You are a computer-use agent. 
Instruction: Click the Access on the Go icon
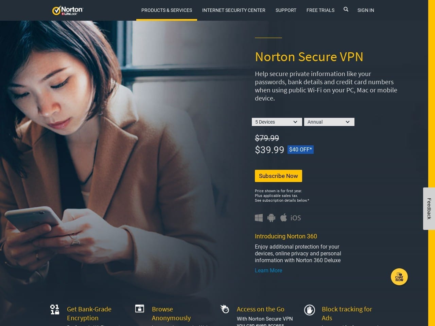(225, 309)
